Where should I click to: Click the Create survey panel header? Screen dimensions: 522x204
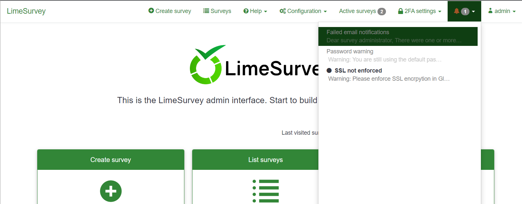[x=111, y=160]
